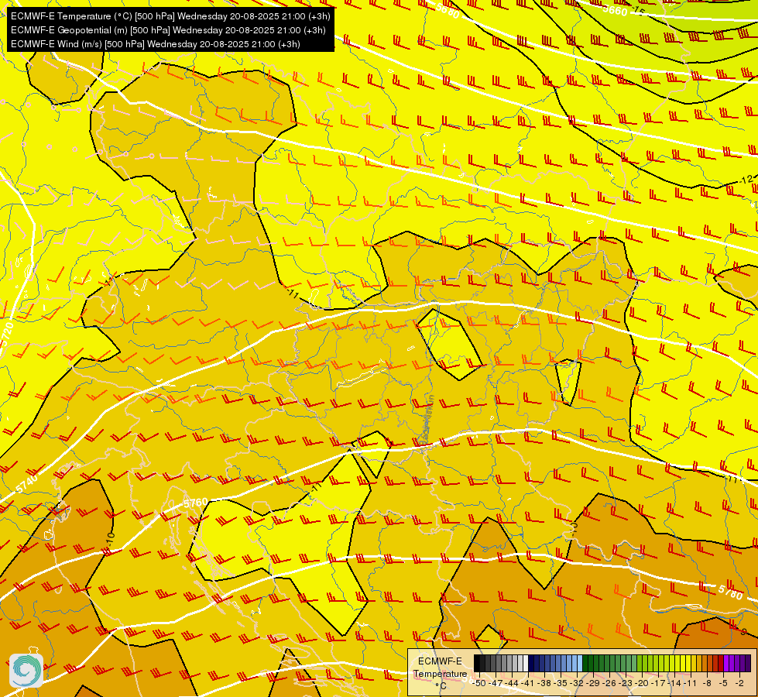Click the -26 tick label on the temperature legend

tap(610, 683)
